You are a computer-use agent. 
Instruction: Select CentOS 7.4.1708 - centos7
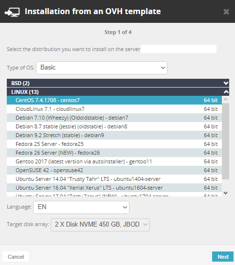coord(114,100)
